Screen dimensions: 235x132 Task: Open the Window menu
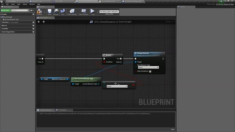tap(32, 4)
